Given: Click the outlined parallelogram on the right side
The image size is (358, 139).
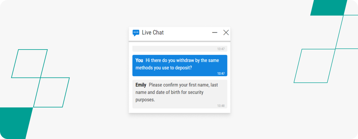Looking at the screenshot, I should click(315, 66).
